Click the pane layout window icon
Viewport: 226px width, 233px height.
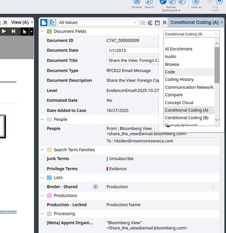[x=157, y=23]
